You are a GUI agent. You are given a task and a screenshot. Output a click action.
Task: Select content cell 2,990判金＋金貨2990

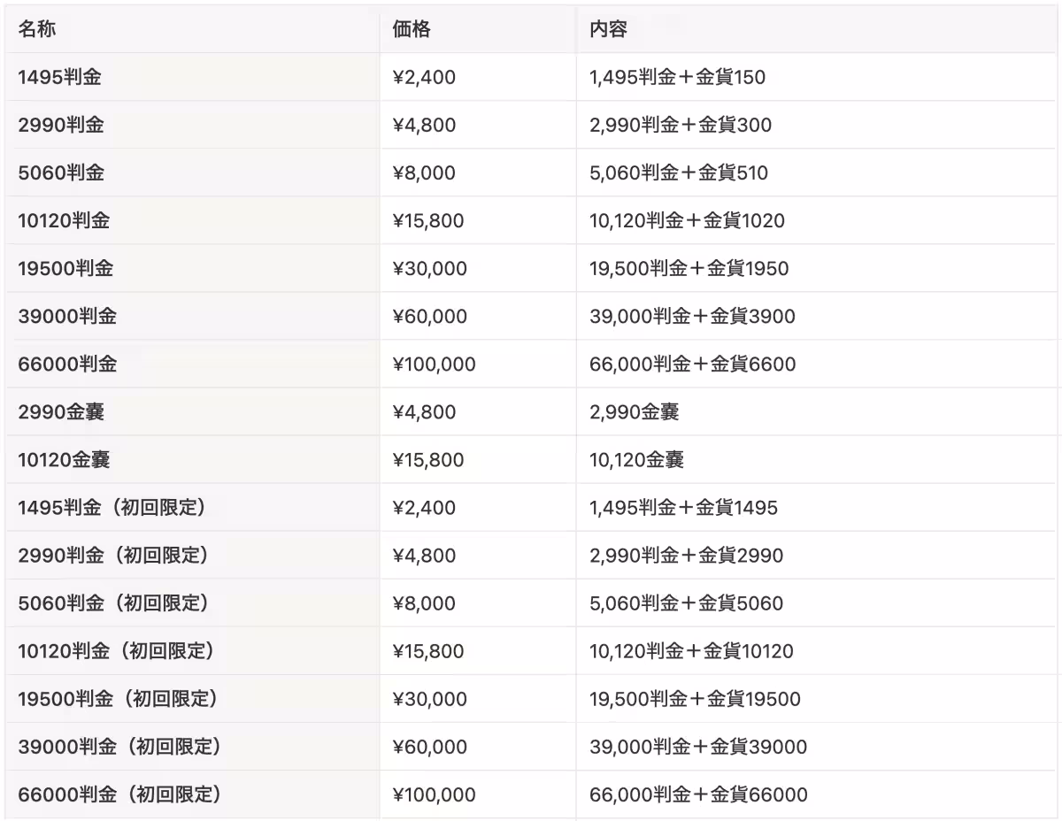[686, 556]
